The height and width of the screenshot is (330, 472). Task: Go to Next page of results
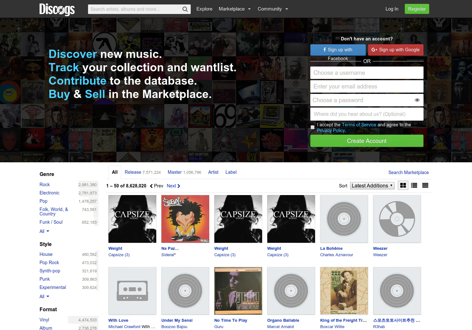[173, 186]
